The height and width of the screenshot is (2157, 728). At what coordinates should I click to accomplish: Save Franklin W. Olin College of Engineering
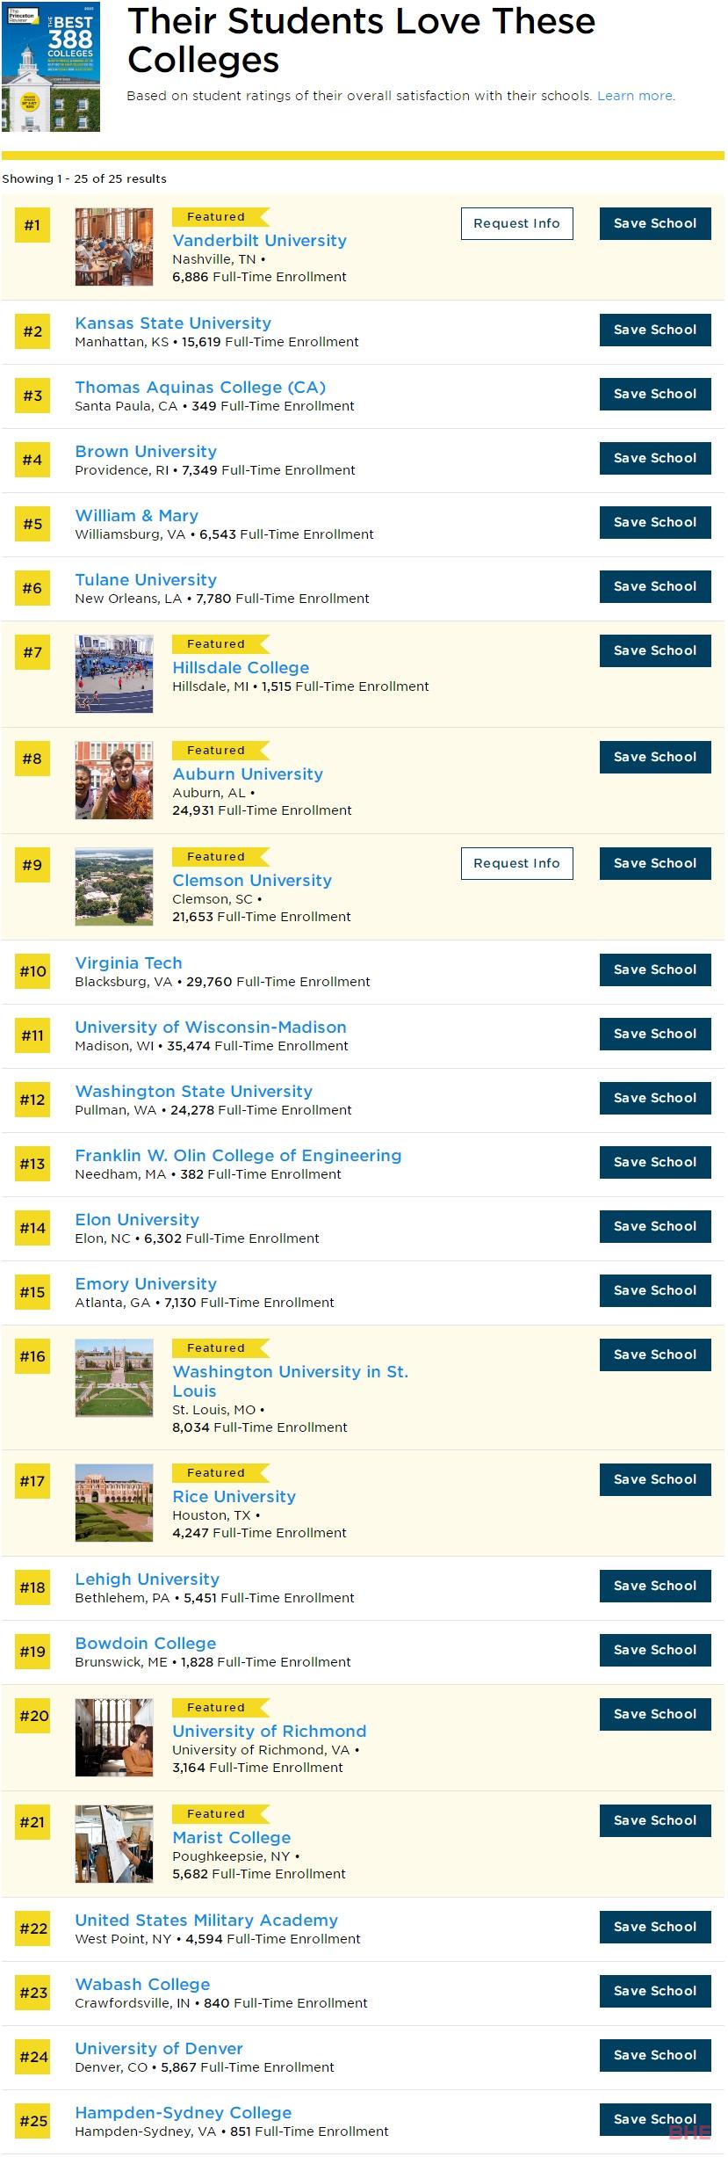pyautogui.click(x=655, y=1162)
